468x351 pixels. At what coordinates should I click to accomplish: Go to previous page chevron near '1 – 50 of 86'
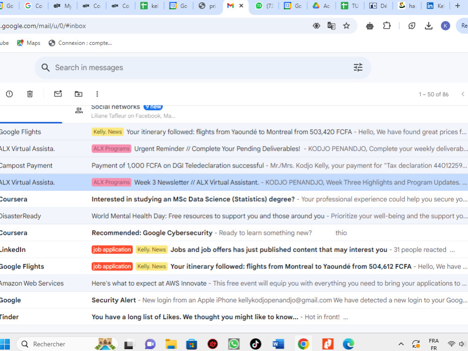pyautogui.click(x=463, y=94)
